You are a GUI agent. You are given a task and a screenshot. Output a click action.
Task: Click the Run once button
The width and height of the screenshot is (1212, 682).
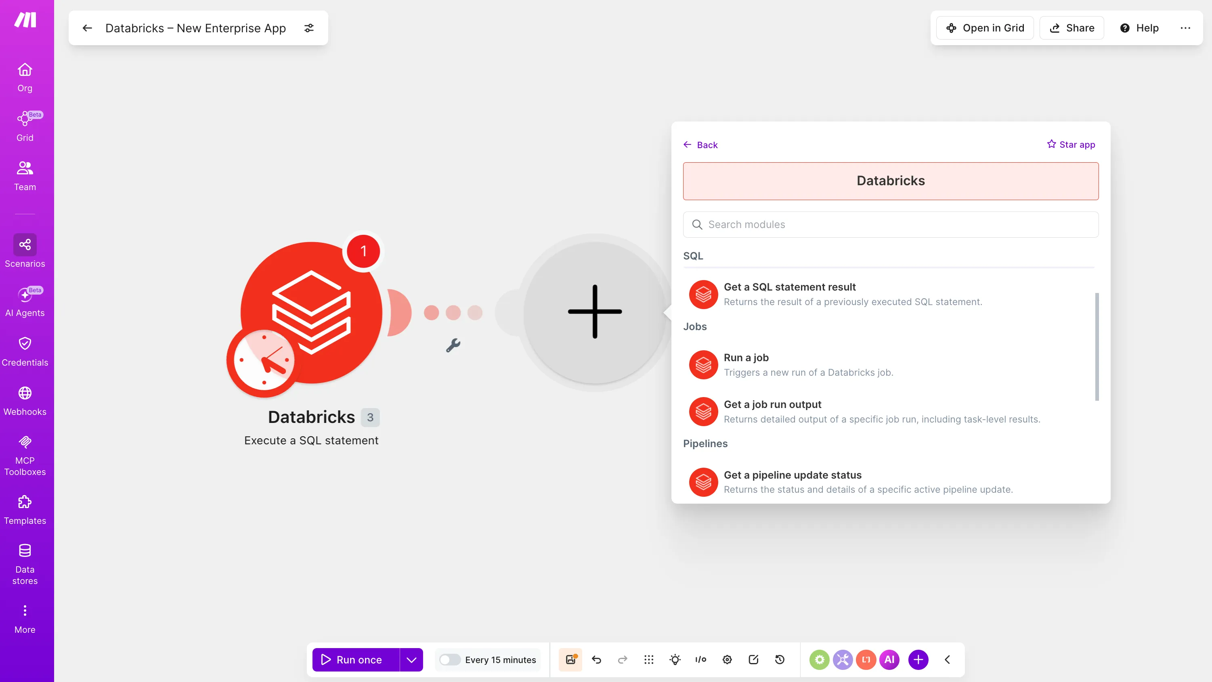(x=356, y=660)
